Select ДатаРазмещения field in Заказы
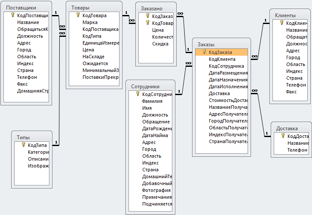Viewport: 312px width, 215px height. 221,73
